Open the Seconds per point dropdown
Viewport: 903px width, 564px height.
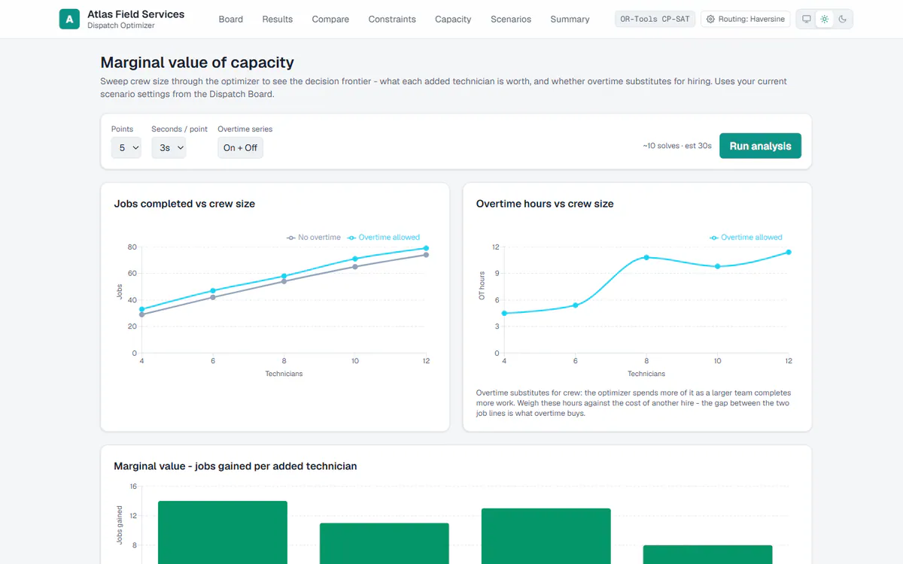pos(169,147)
